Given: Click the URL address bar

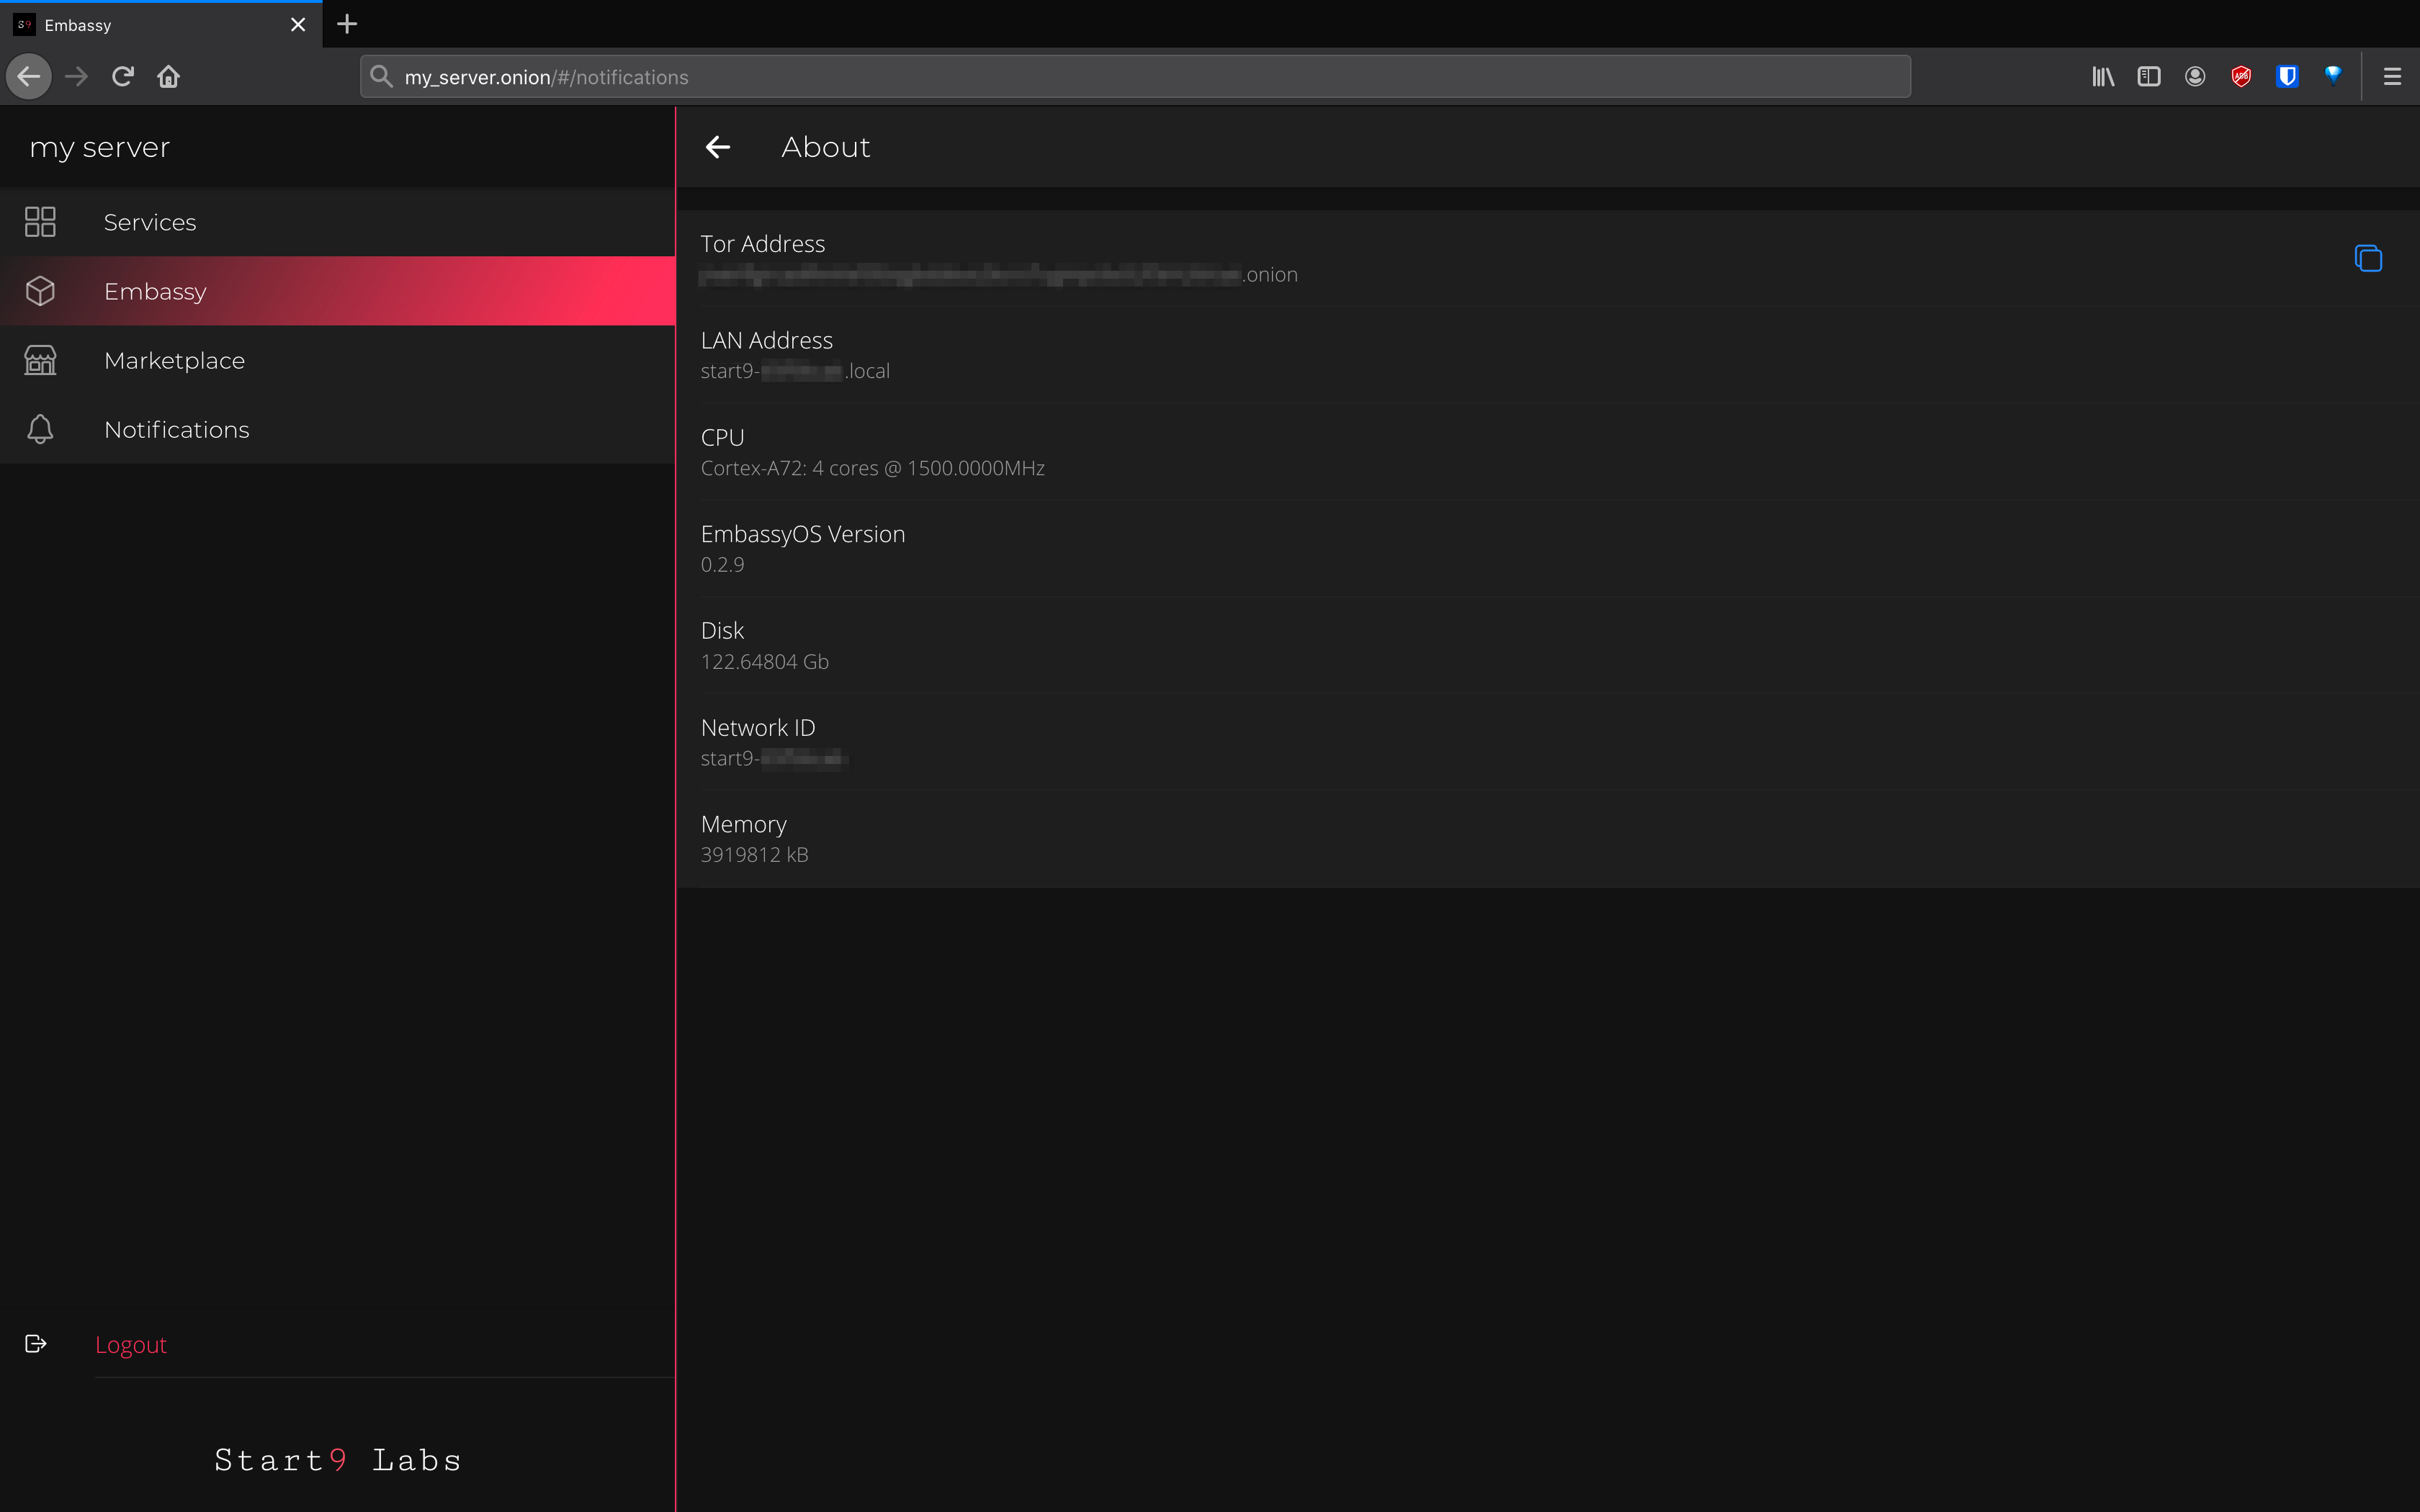Looking at the screenshot, I should [1134, 77].
